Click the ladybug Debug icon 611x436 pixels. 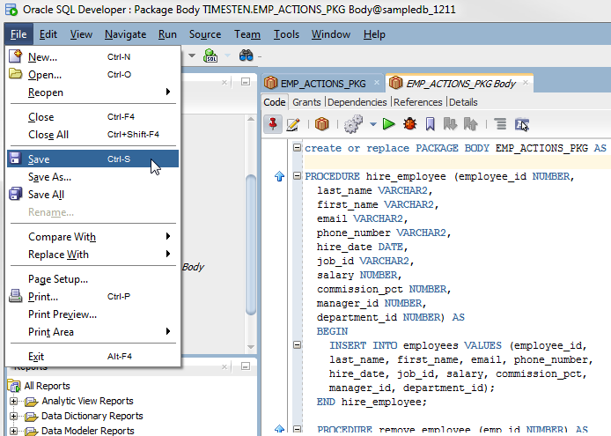410,124
